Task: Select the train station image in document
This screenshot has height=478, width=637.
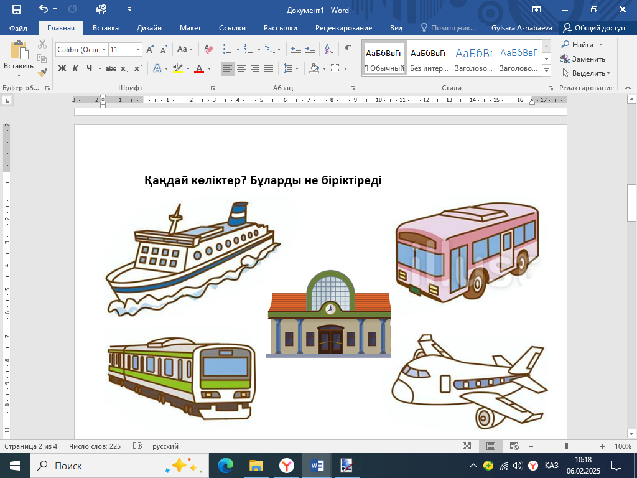Action: pyautogui.click(x=328, y=314)
